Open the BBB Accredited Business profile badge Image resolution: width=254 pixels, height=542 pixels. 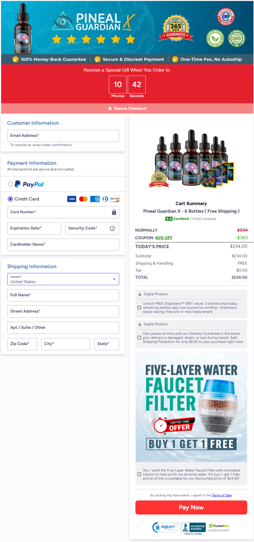(193, 528)
